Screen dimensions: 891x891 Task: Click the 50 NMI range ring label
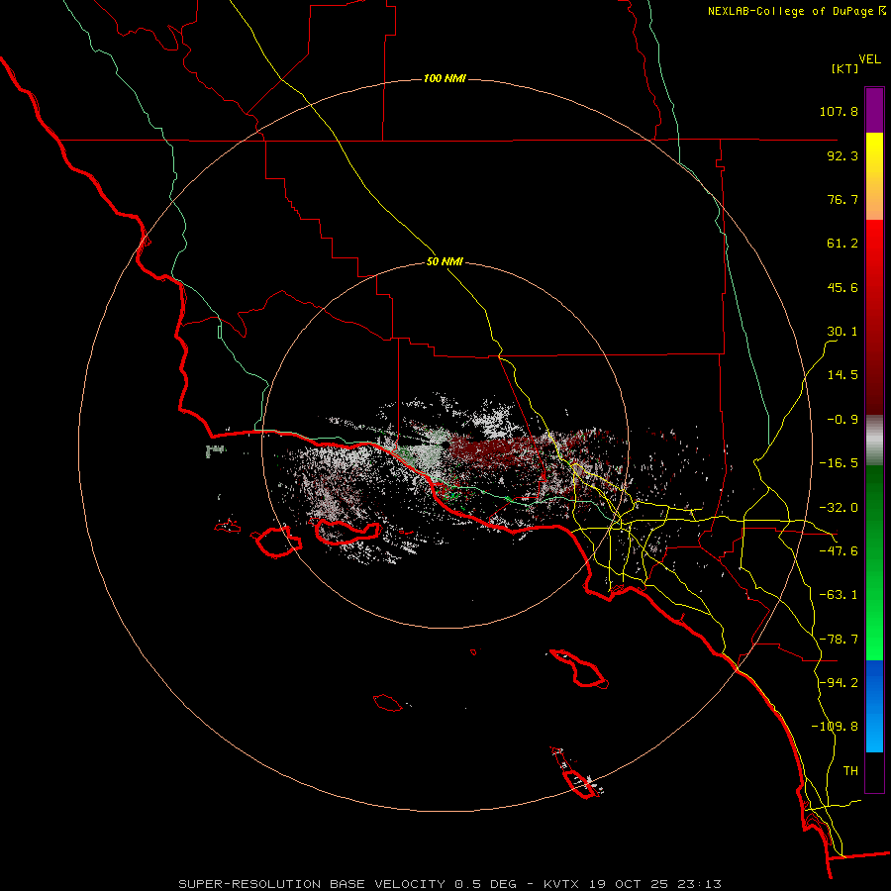click(445, 262)
